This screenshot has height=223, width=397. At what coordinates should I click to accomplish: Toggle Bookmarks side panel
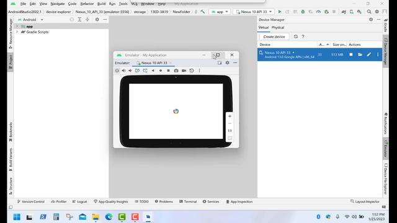[11, 132]
